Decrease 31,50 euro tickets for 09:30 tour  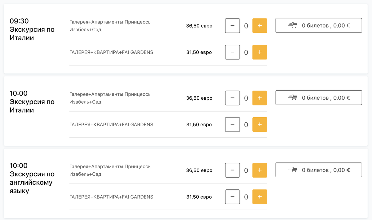pyautogui.click(x=232, y=52)
